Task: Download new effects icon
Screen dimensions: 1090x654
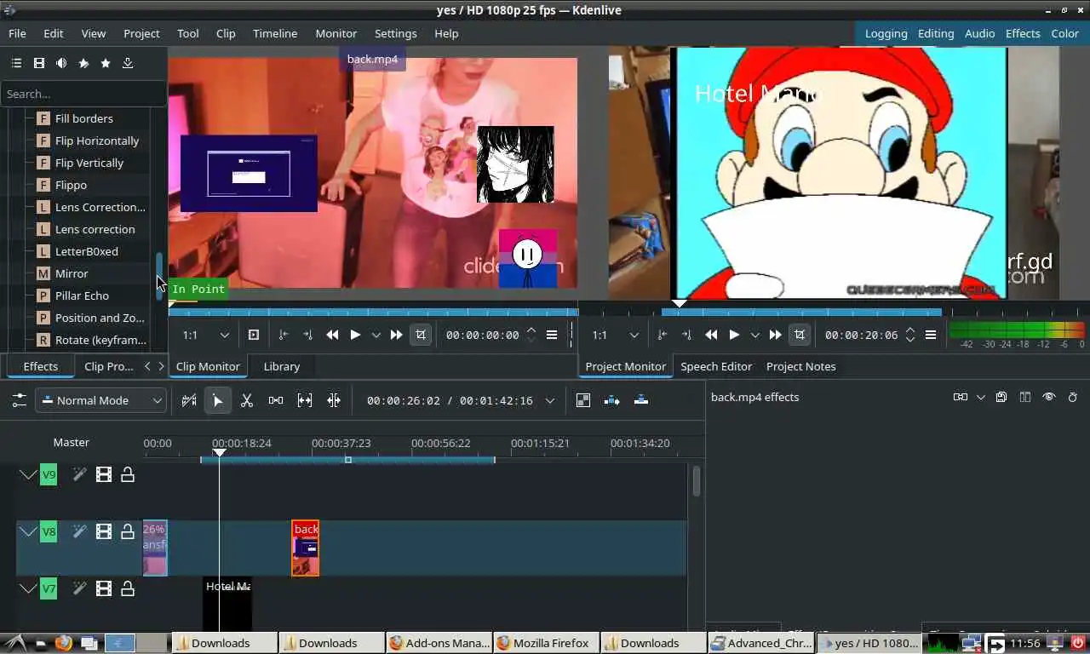Action: click(128, 63)
